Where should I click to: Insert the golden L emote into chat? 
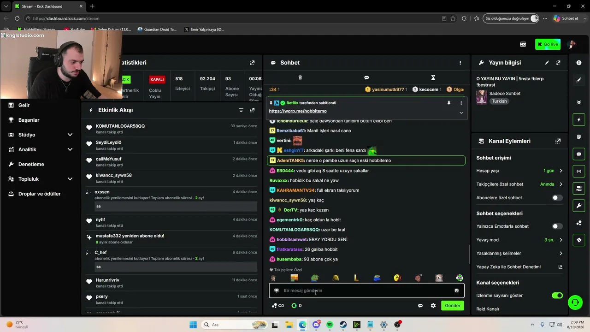point(356,278)
